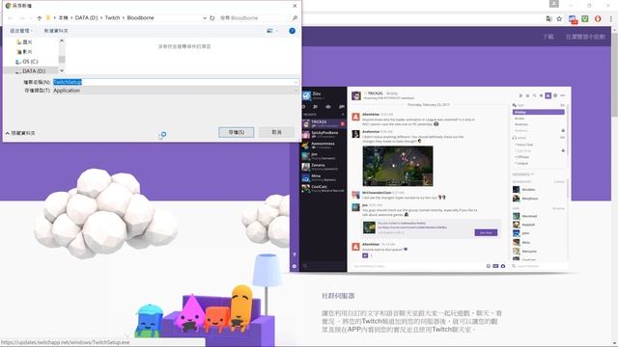
Task: Open the green extension icon
Action: pyautogui.click(x=585, y=18)
